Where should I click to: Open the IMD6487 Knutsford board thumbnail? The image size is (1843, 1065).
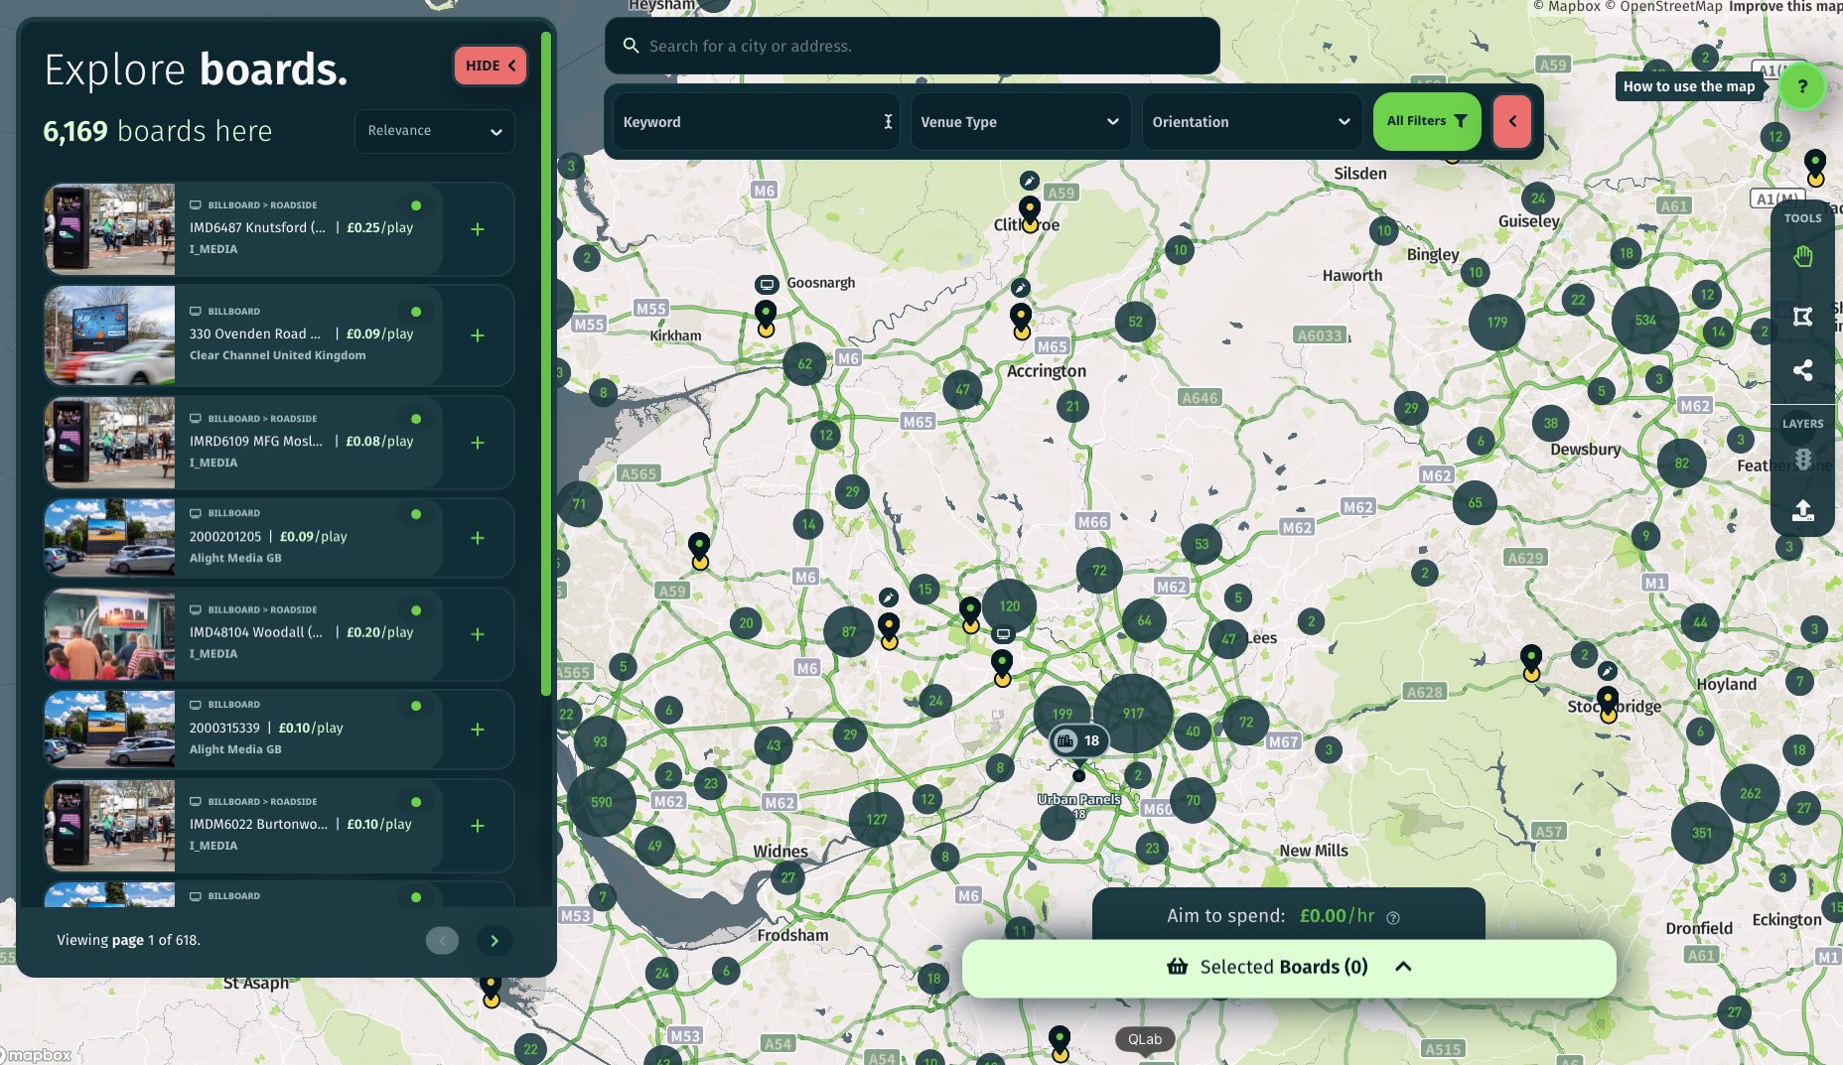109,229
